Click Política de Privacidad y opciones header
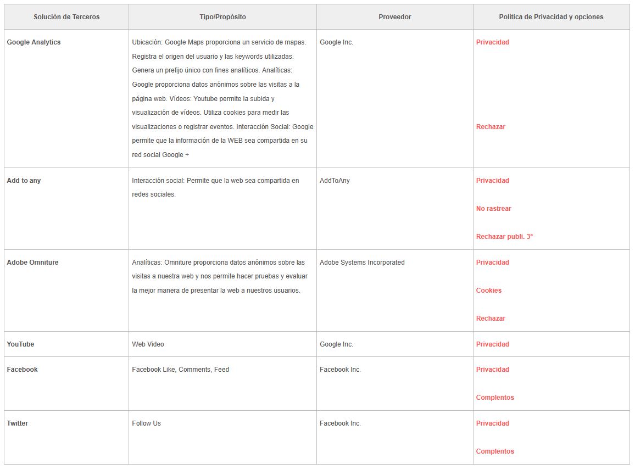The width and height of the screenshot is (635, 469). tap(551, 17)
